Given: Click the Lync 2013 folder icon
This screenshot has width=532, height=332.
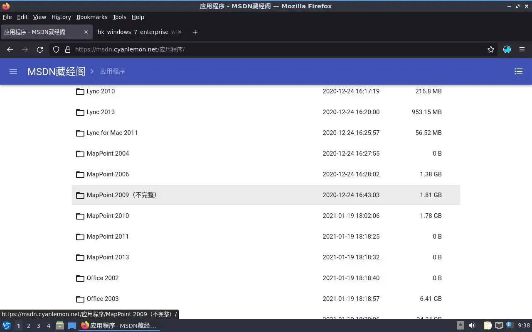Looking at the screenshot, I should coord(80,112).
